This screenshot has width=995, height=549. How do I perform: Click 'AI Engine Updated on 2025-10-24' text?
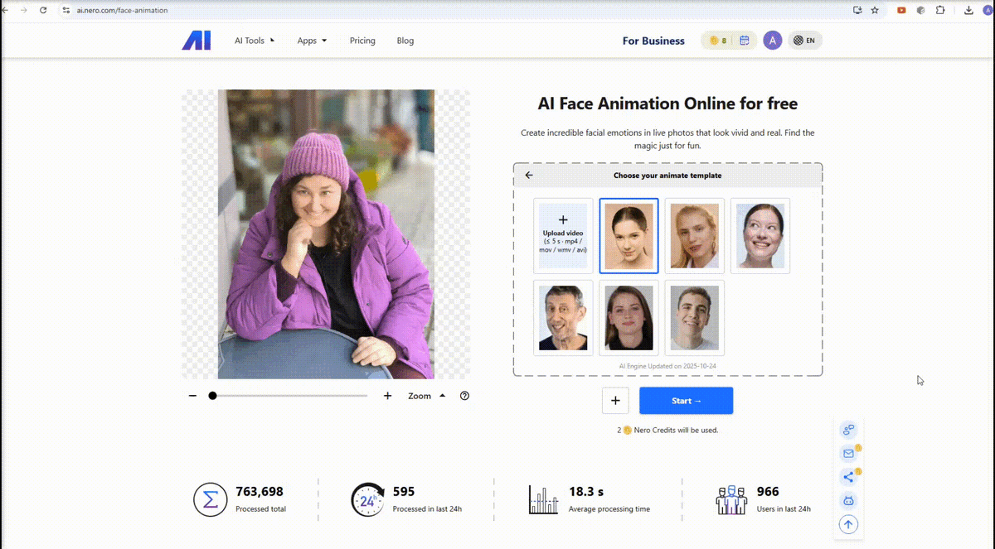[x=667, y=365]
